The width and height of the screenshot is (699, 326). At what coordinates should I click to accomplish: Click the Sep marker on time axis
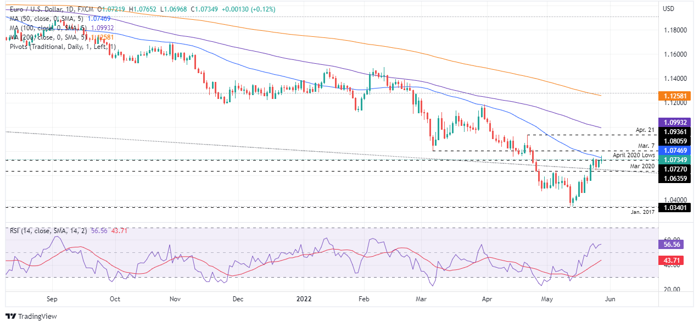pos(52,300)
